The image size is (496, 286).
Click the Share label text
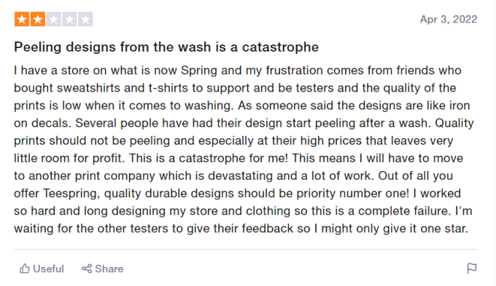click(109, 269)
